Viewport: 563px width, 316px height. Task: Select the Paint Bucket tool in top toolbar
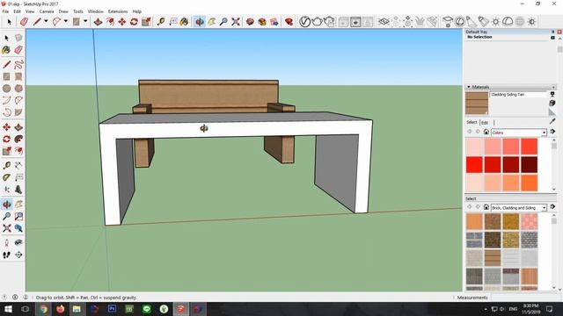(184, 22)
